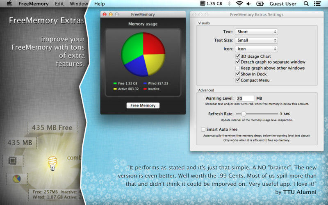Toggle Detach graph to separate window
328x205 pixels.
pyautogui.click(x=237, y=62)
